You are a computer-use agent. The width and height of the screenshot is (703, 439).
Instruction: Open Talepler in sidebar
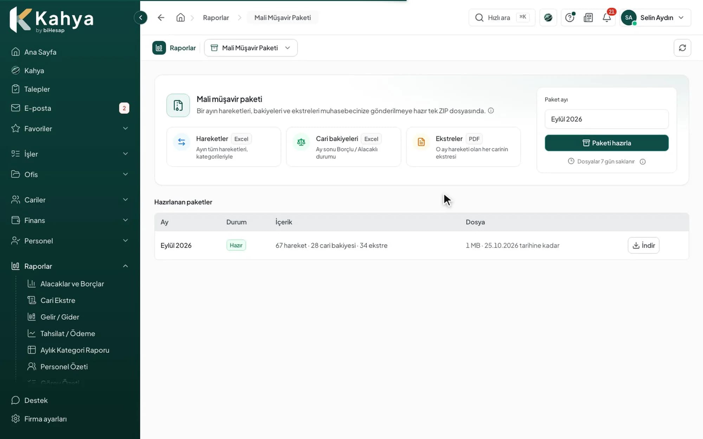point(70,89)
